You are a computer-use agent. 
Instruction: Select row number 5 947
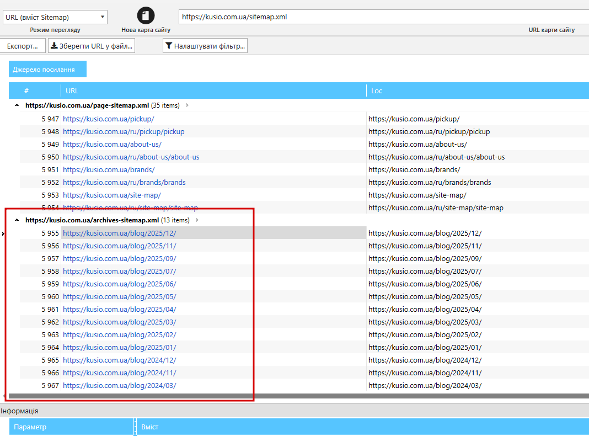(x=50, y=119)
